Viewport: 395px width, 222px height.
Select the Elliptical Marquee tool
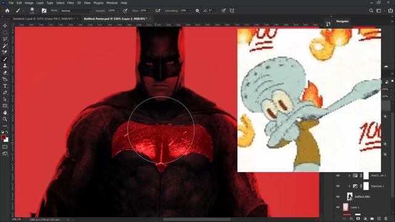pos(5,33)
